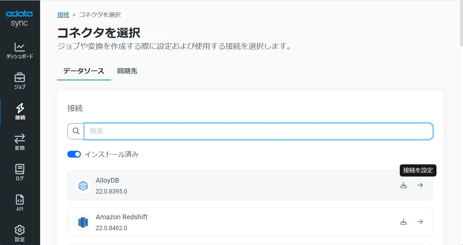Open Amazon Redshift connection setup arrow

pyautogui.click(x=420, y=222)
